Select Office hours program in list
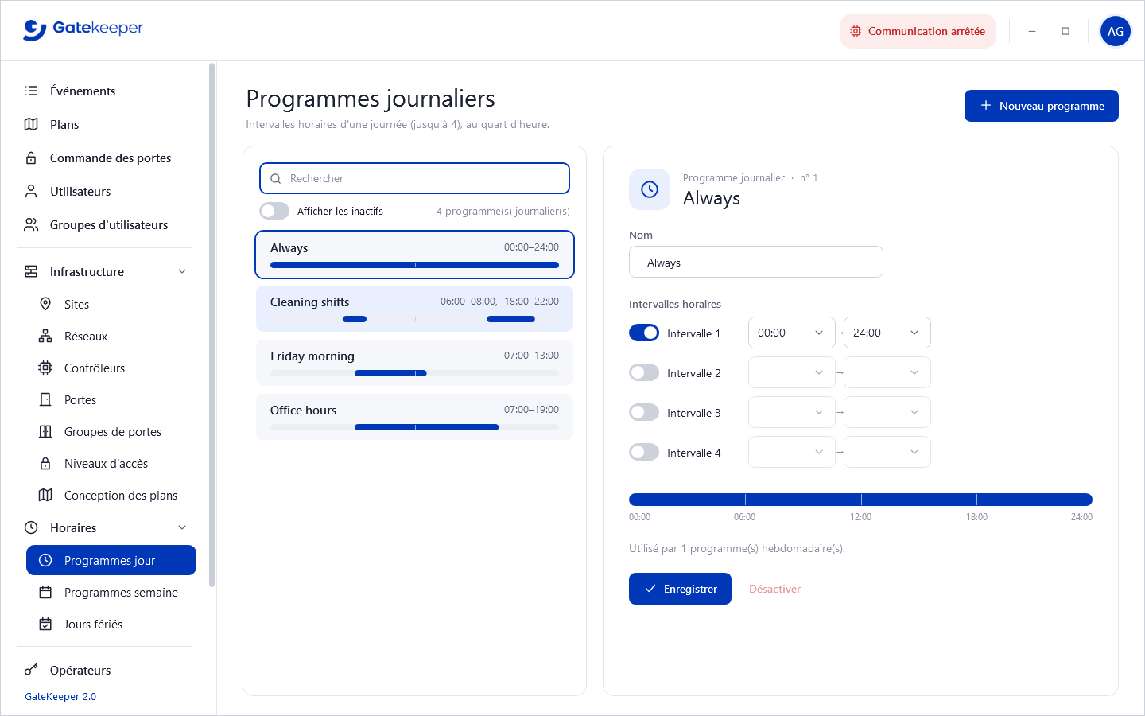The width and height of the screenshot is (1145, 716). pyautogui.click(x=414, y=417)
